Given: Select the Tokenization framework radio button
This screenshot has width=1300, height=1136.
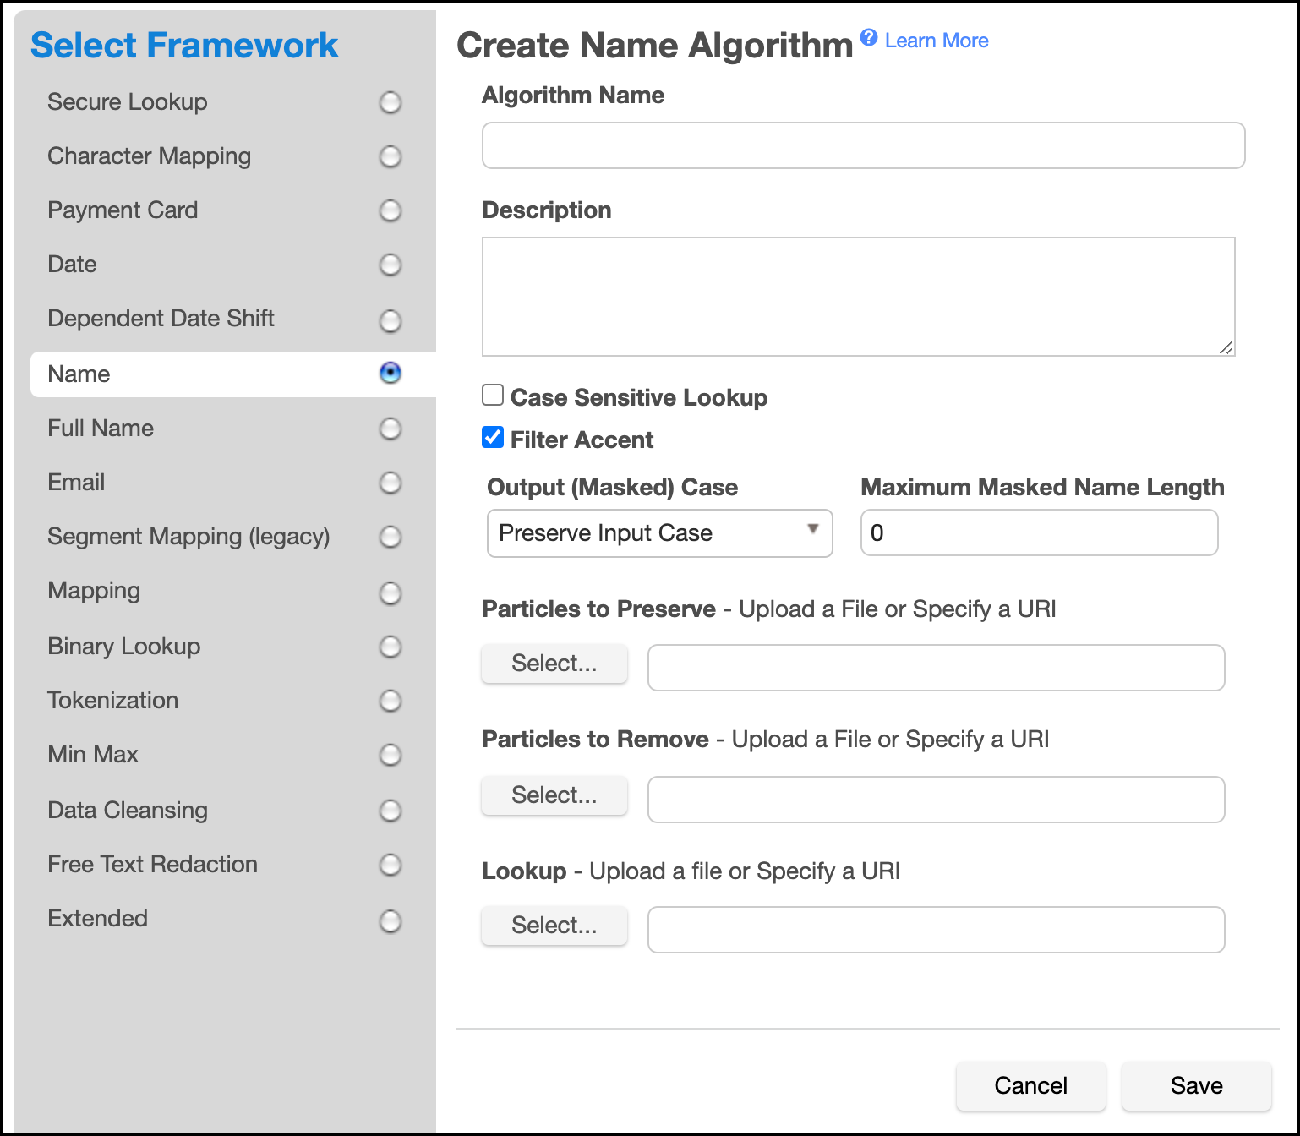Looking at the screenshot, I should pos(390,701).
